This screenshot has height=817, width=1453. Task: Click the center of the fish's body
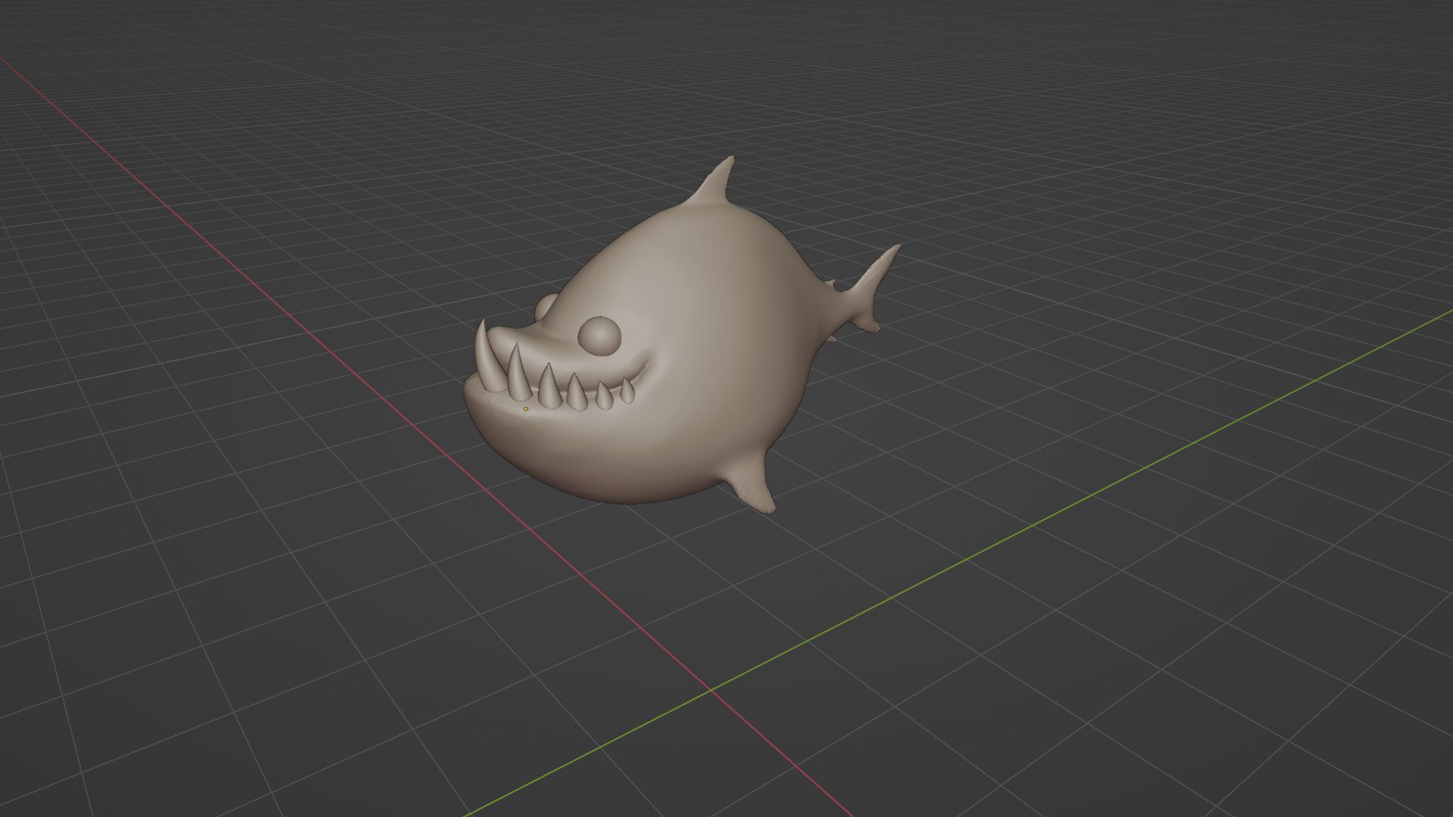(x=704, y=340)
